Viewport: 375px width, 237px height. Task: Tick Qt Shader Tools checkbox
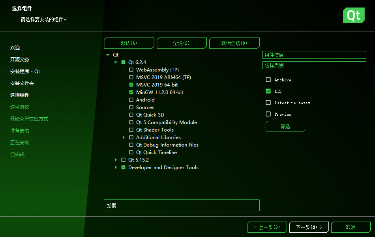(131, 130)
